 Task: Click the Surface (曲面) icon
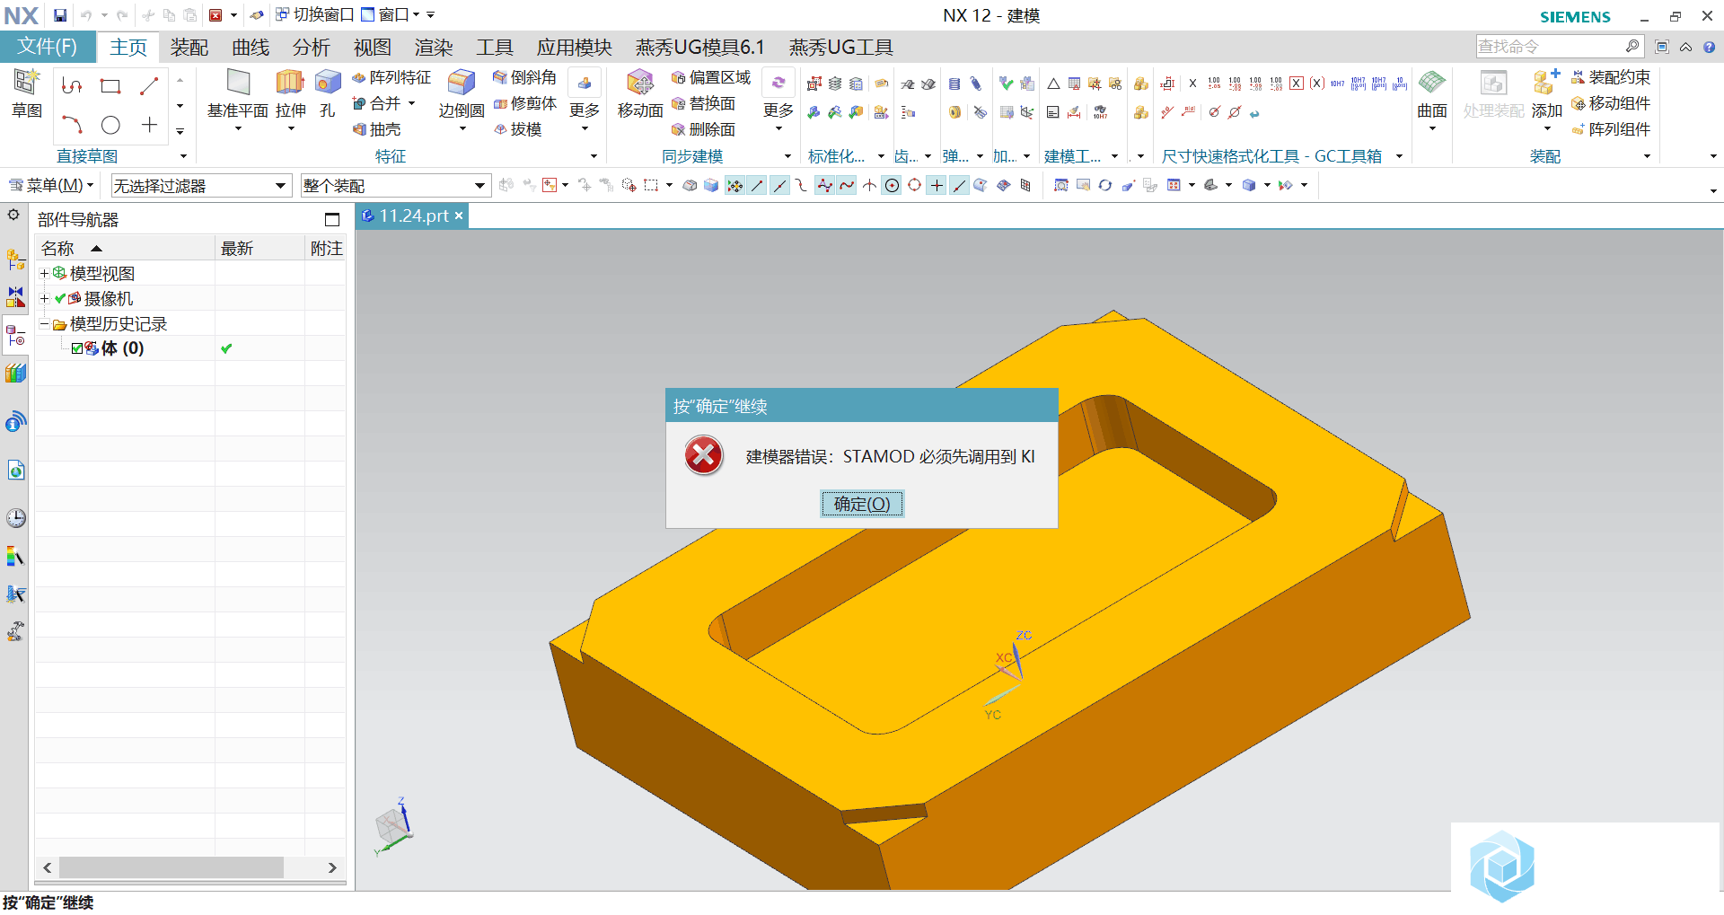1432,83
